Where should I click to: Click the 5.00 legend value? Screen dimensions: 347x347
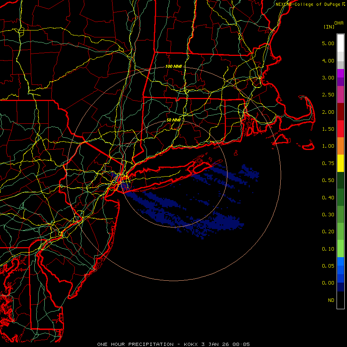pyautogui.click(x=328, y=43)
